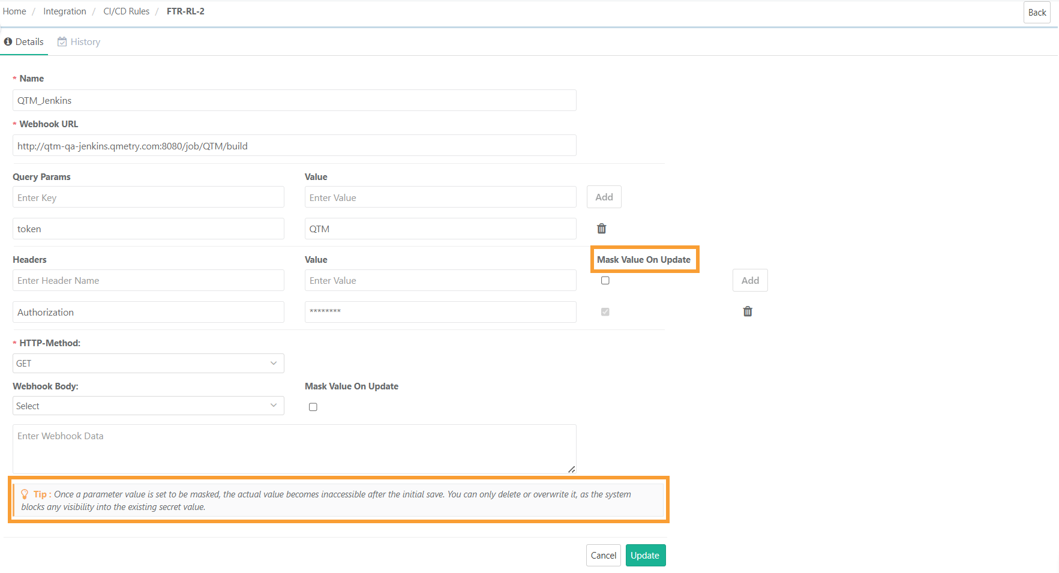
Task: Open the CI/CD Rules breadcrumb link
Action: pyautogui.click(x=126, y=11)
